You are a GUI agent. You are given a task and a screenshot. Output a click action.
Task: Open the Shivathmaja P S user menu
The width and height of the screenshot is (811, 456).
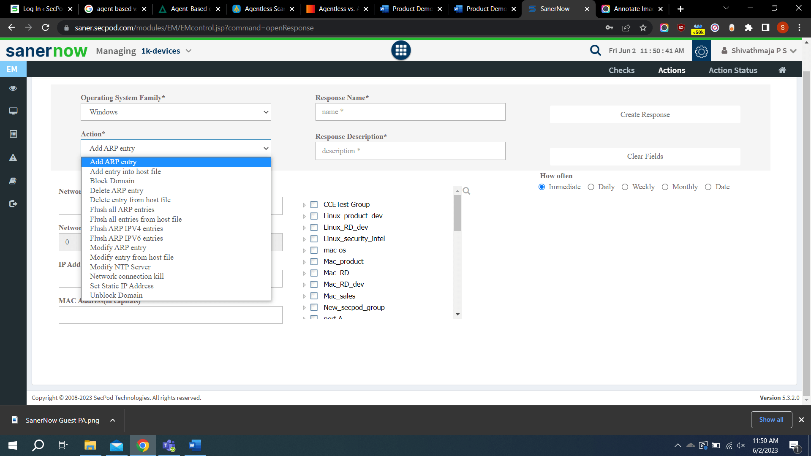click(759, 51)
